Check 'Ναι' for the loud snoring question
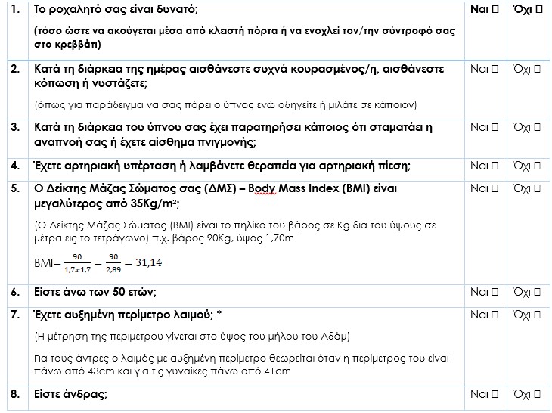552x413 pixels. point(495,13)
